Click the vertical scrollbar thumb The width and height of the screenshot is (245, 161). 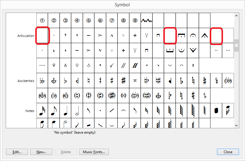[x=237, y=45]
